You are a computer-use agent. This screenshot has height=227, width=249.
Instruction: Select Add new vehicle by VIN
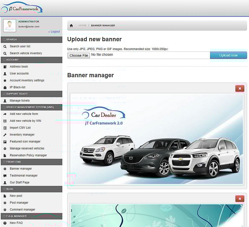click(25, 121)
